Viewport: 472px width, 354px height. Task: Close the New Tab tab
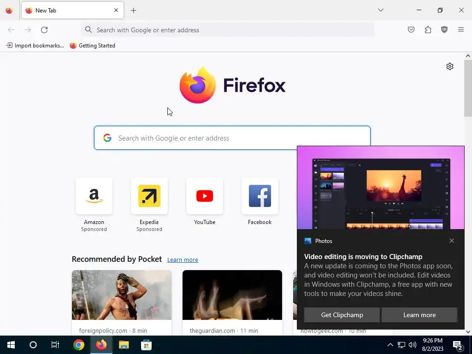point(116,10)
